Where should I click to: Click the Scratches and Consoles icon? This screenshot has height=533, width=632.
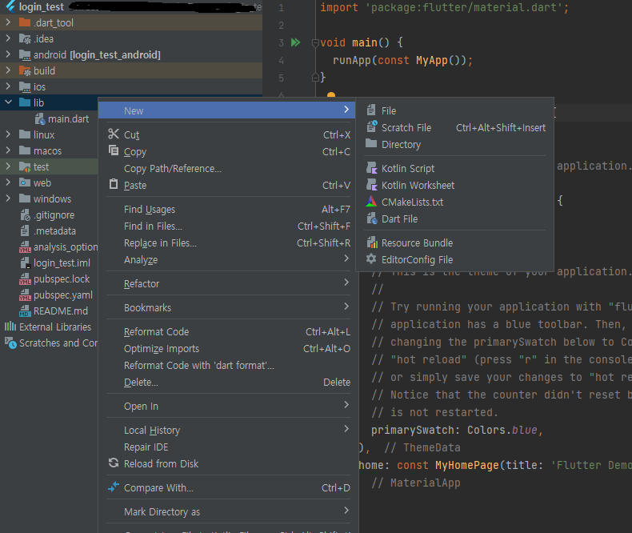coord(10,343)
